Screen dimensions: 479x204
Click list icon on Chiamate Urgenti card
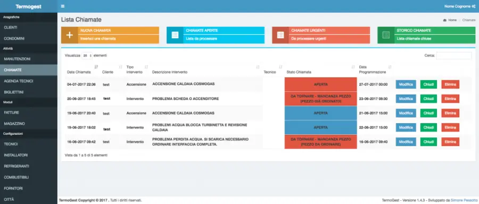[x=280, y=35]
